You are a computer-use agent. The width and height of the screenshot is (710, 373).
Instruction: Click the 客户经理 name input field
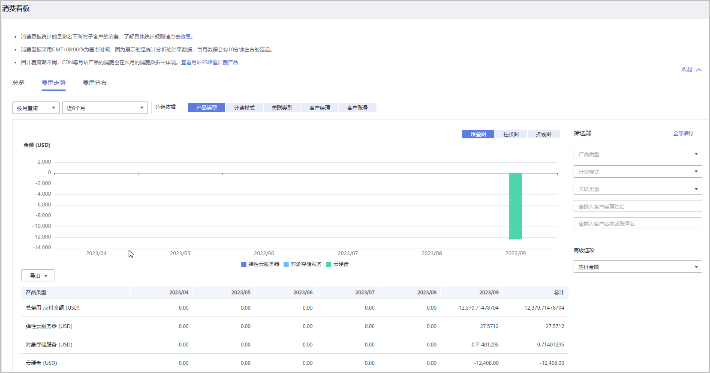(638, 206)
